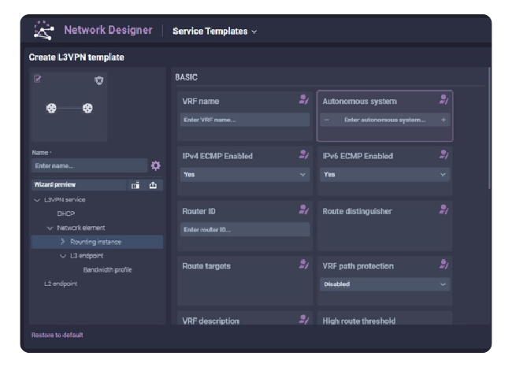The height and width of the screenshot is (367, 512).
Task: Toggle user-edit icon on Route distinguisher card
Action: (x=443, y=209)
